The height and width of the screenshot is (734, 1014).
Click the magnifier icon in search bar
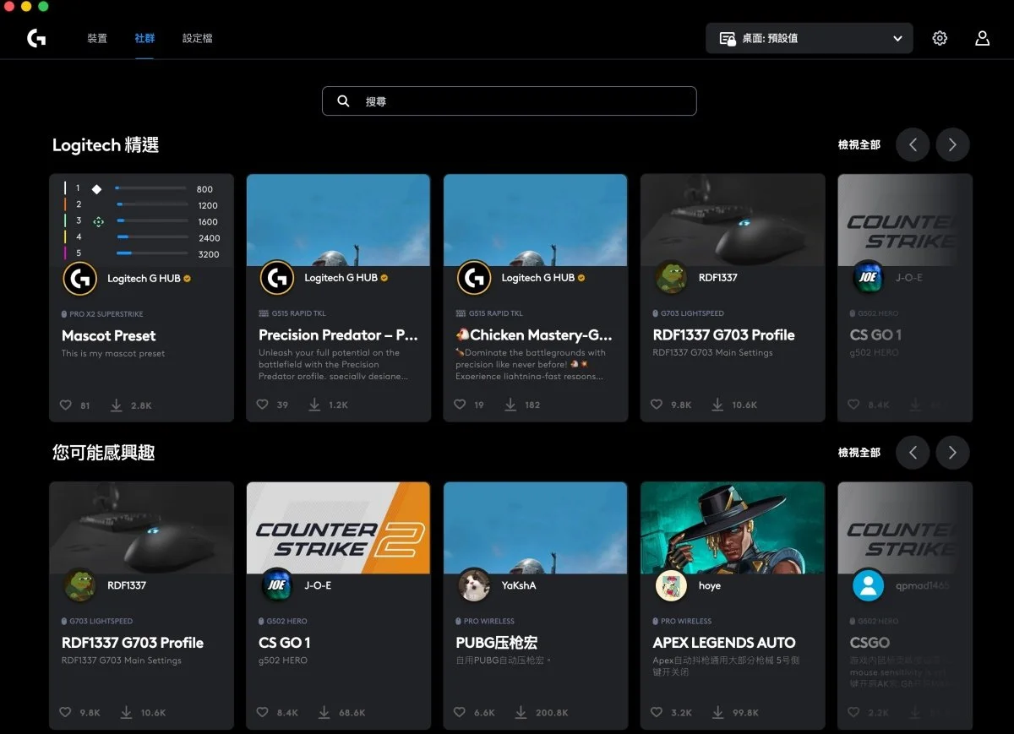343,101
